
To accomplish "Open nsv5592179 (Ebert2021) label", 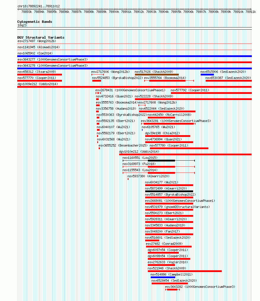I will [x=116, y=133].
